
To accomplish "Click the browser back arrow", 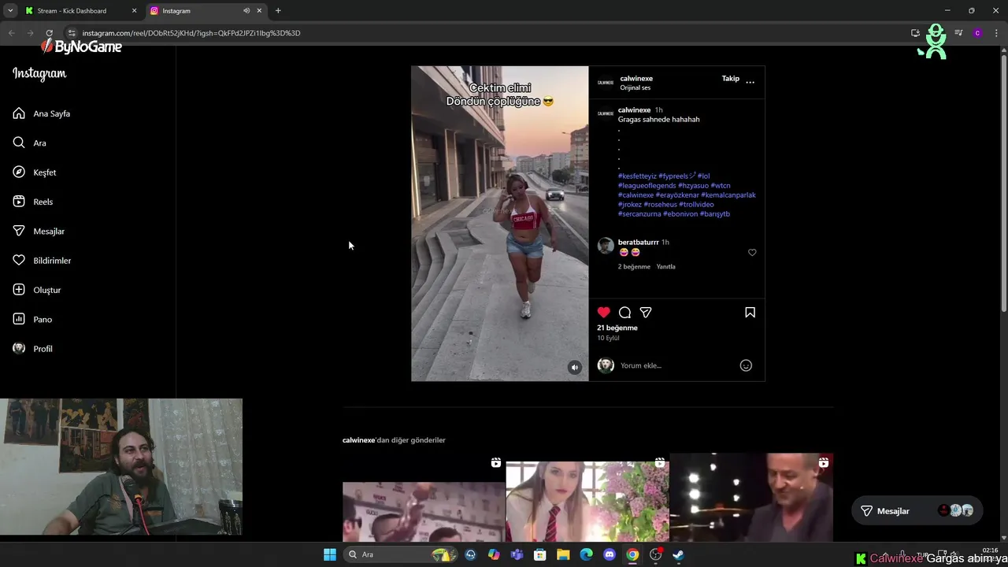I will point(11,33).
